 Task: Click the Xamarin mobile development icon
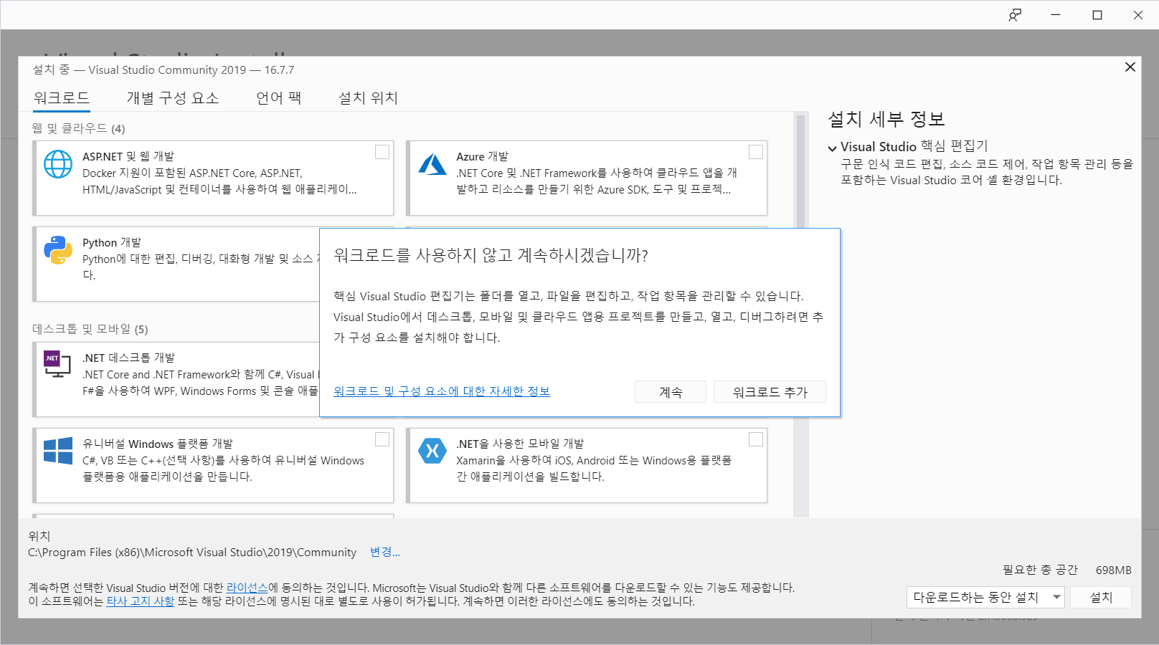pyautogui.click(x=432, y=451)
